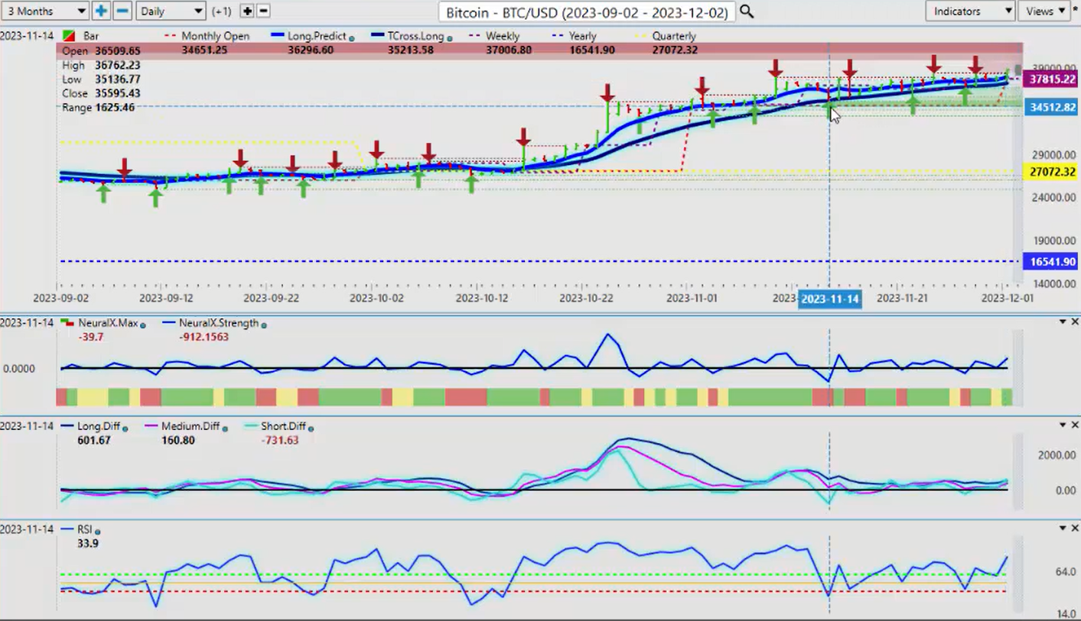Image resolution: width=1081 pixels, height=621 pixels.
Task: Click the blue 34512.82 price tag
Action: coord(1052,108)
